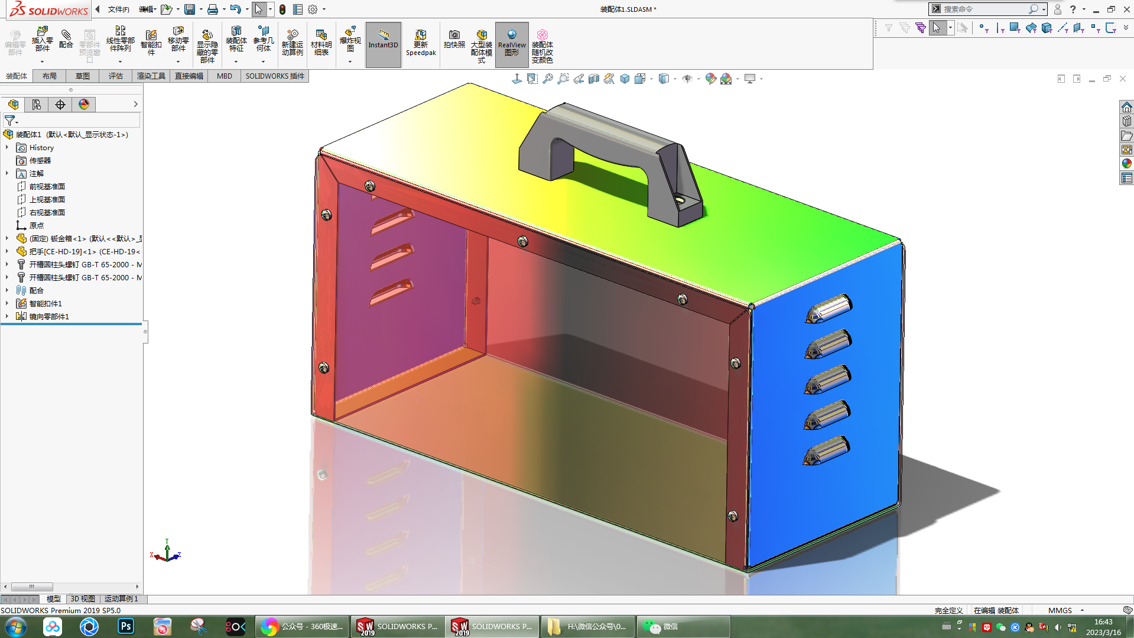Click 显示隐藏的零部件 show hidden components

pyautogui.click(x=207, y=46)
